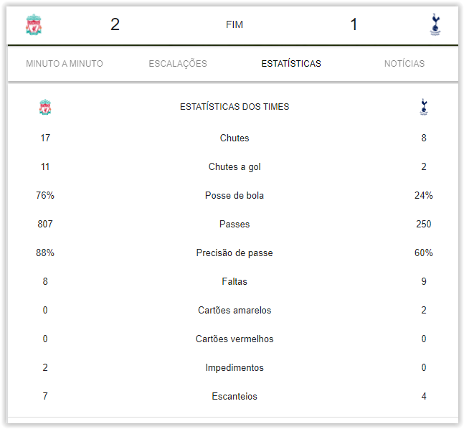
Task: Select the Estatísticas tab
Action: 291,64
